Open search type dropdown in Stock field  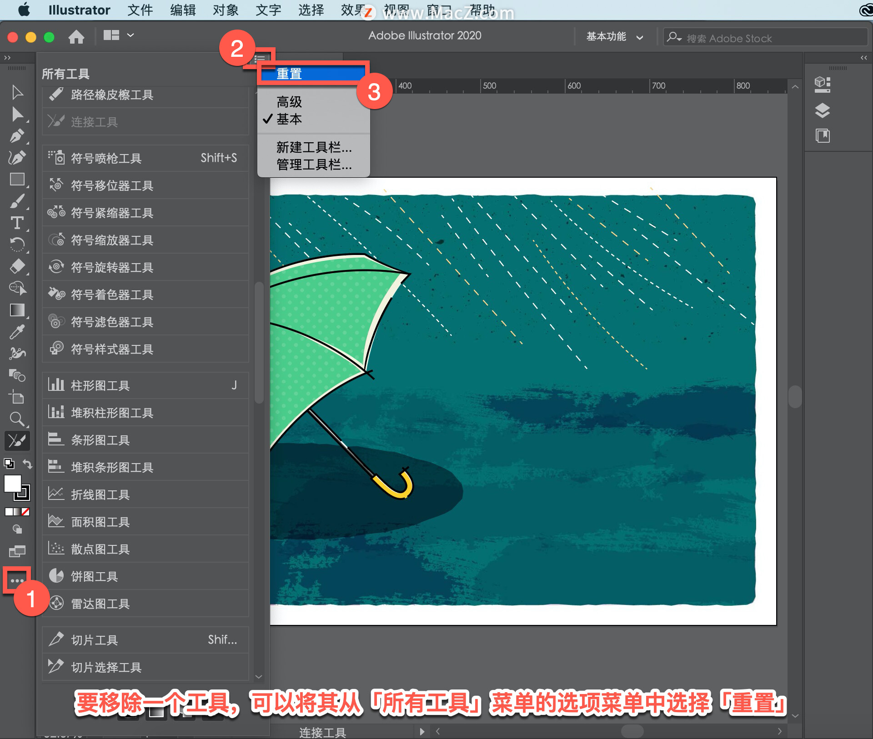click(x=674, y=37)
